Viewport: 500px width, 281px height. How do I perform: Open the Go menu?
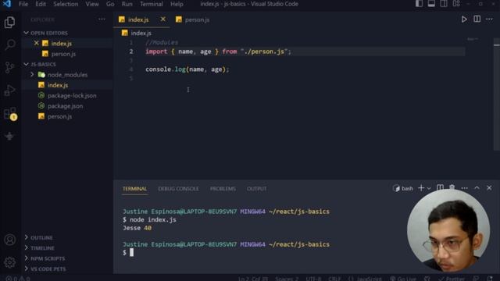[x=110, y=4]
